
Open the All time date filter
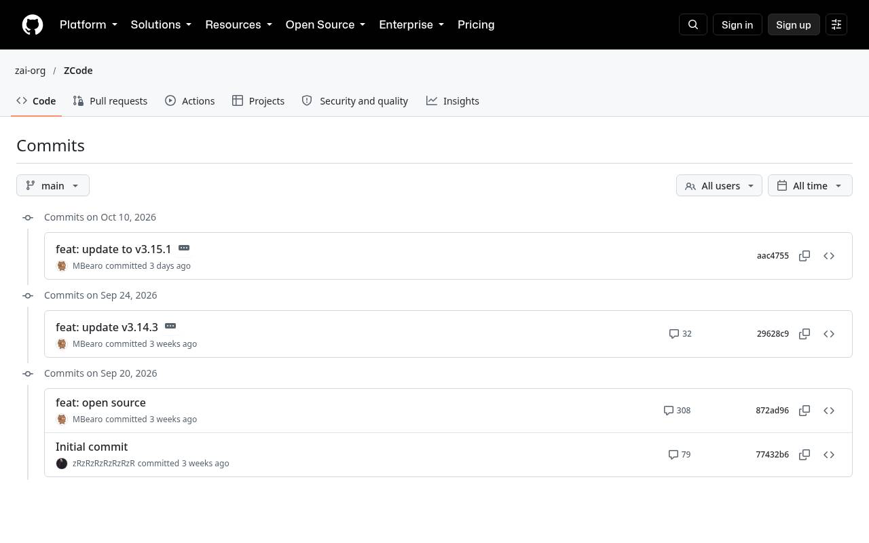click(x=810, y=186)
